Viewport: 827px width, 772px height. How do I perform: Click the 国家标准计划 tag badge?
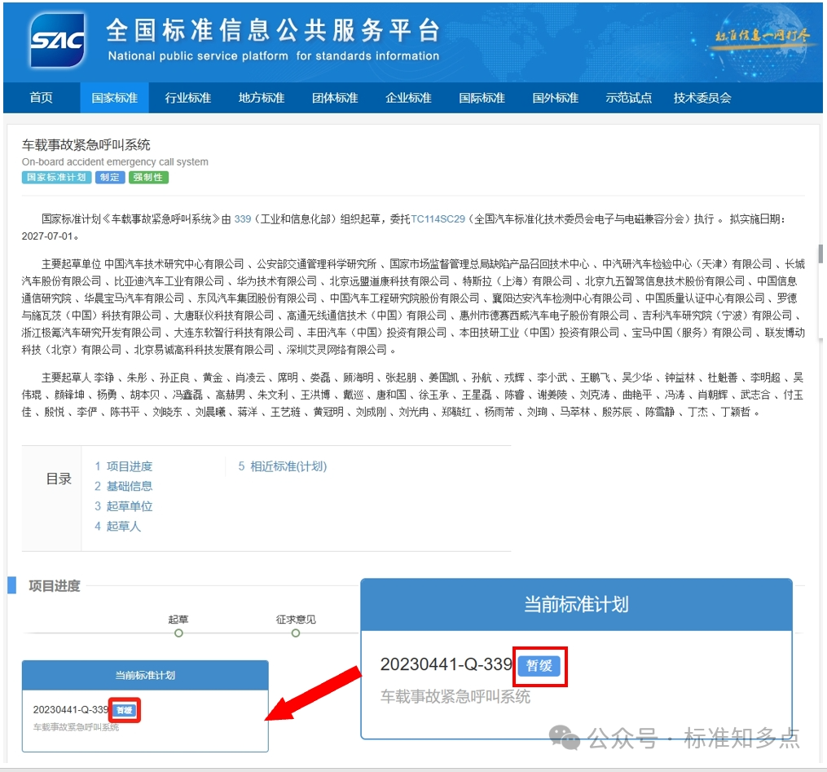pyautogui.click(x=56, y=178)
